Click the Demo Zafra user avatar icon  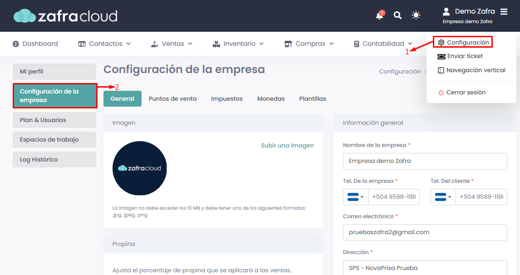(446, 12)
